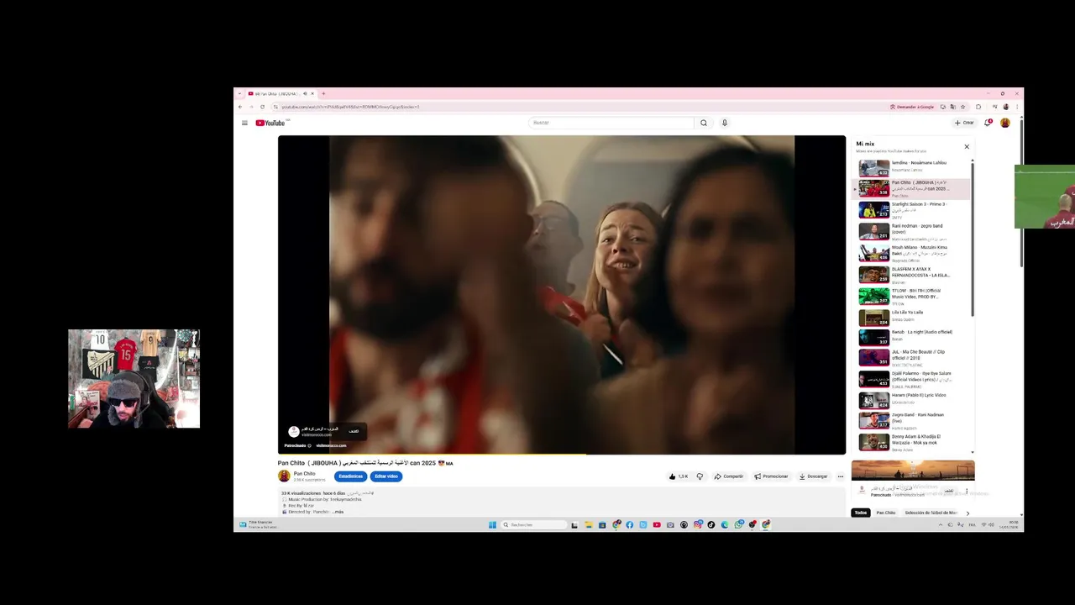Click the Promocionar button
The image size is (1075, 605).
[771, 476]
